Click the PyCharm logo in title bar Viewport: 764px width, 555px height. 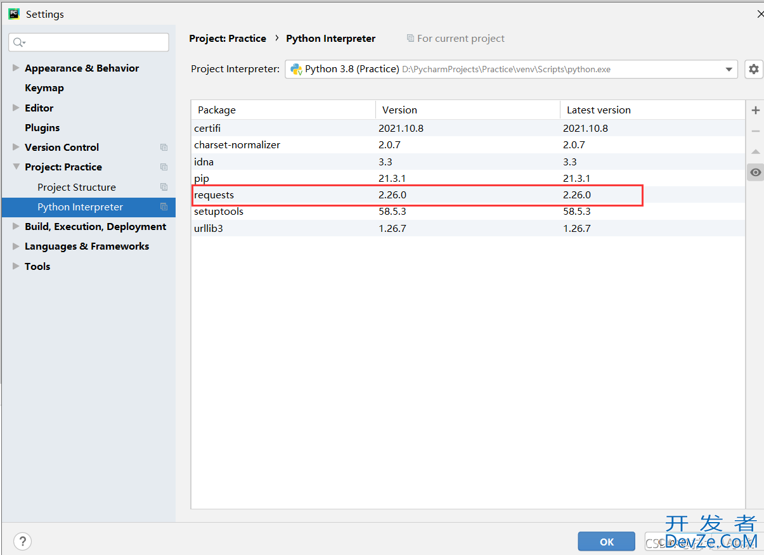14,13
